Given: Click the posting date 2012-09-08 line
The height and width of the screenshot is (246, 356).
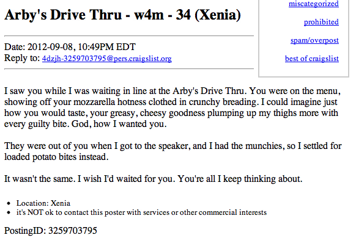Looking at the screenshot, I should pyautogui.click(x=70, y=47).
